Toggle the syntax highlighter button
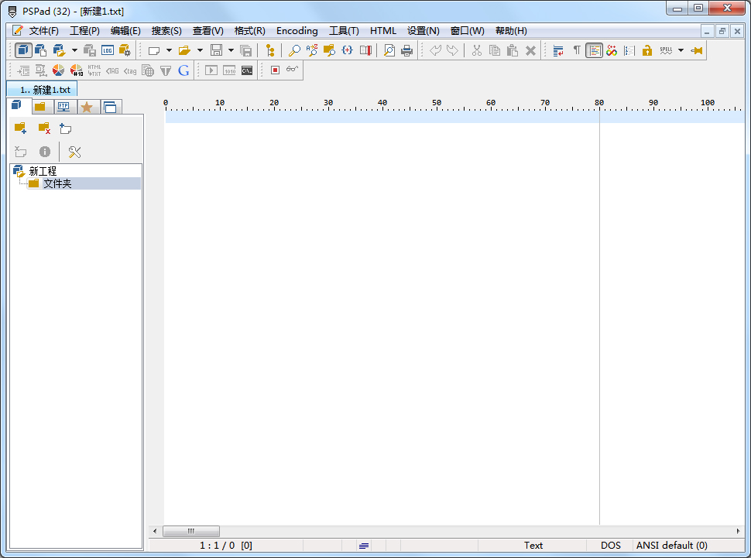 pyautogui.click(x=595, y=50)
